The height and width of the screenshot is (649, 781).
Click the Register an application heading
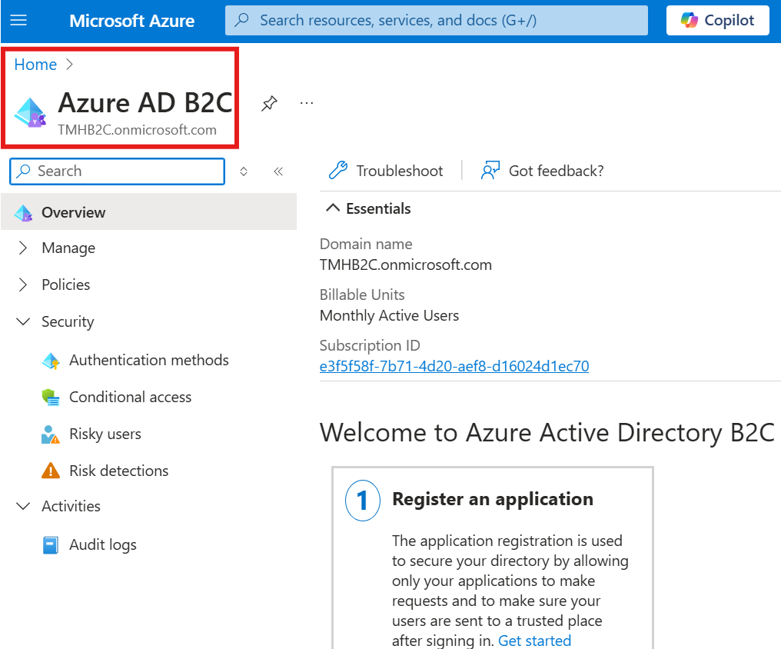(x=493, y=499)
